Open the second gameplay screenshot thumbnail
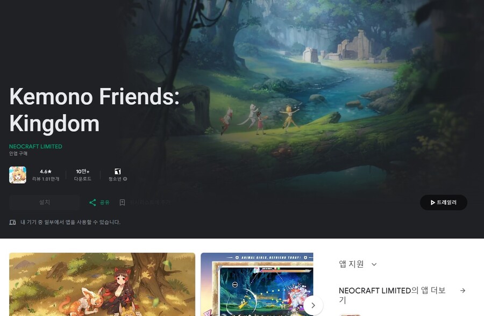Screen dimensions: 484x316 click(x=257, y=284)
